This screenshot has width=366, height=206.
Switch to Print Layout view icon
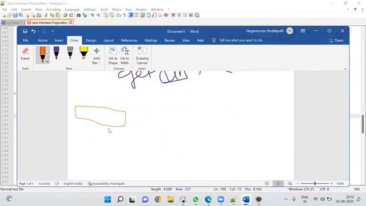279,183
